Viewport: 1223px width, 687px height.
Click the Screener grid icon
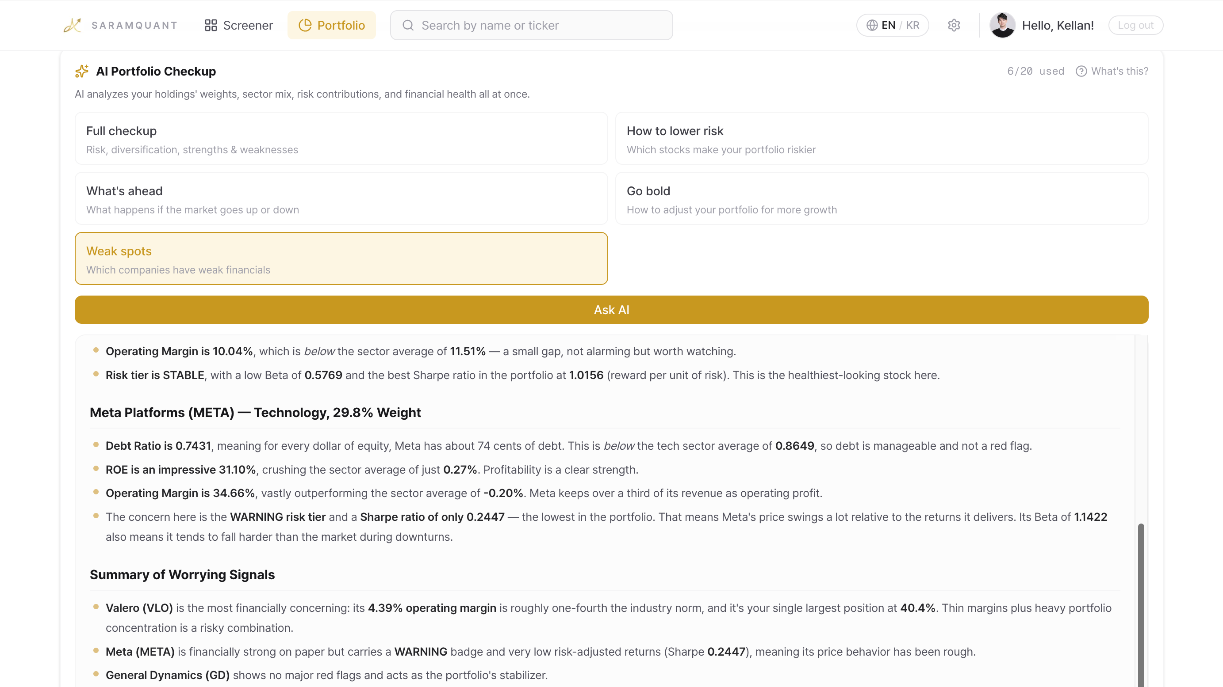click(x=211, y=25)
